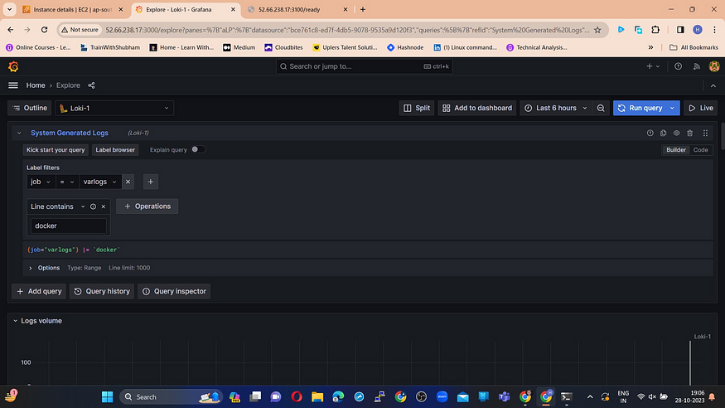Collapse the Logs volume panel
This screenshot has height=408, width=725.
tap(15, 321)
